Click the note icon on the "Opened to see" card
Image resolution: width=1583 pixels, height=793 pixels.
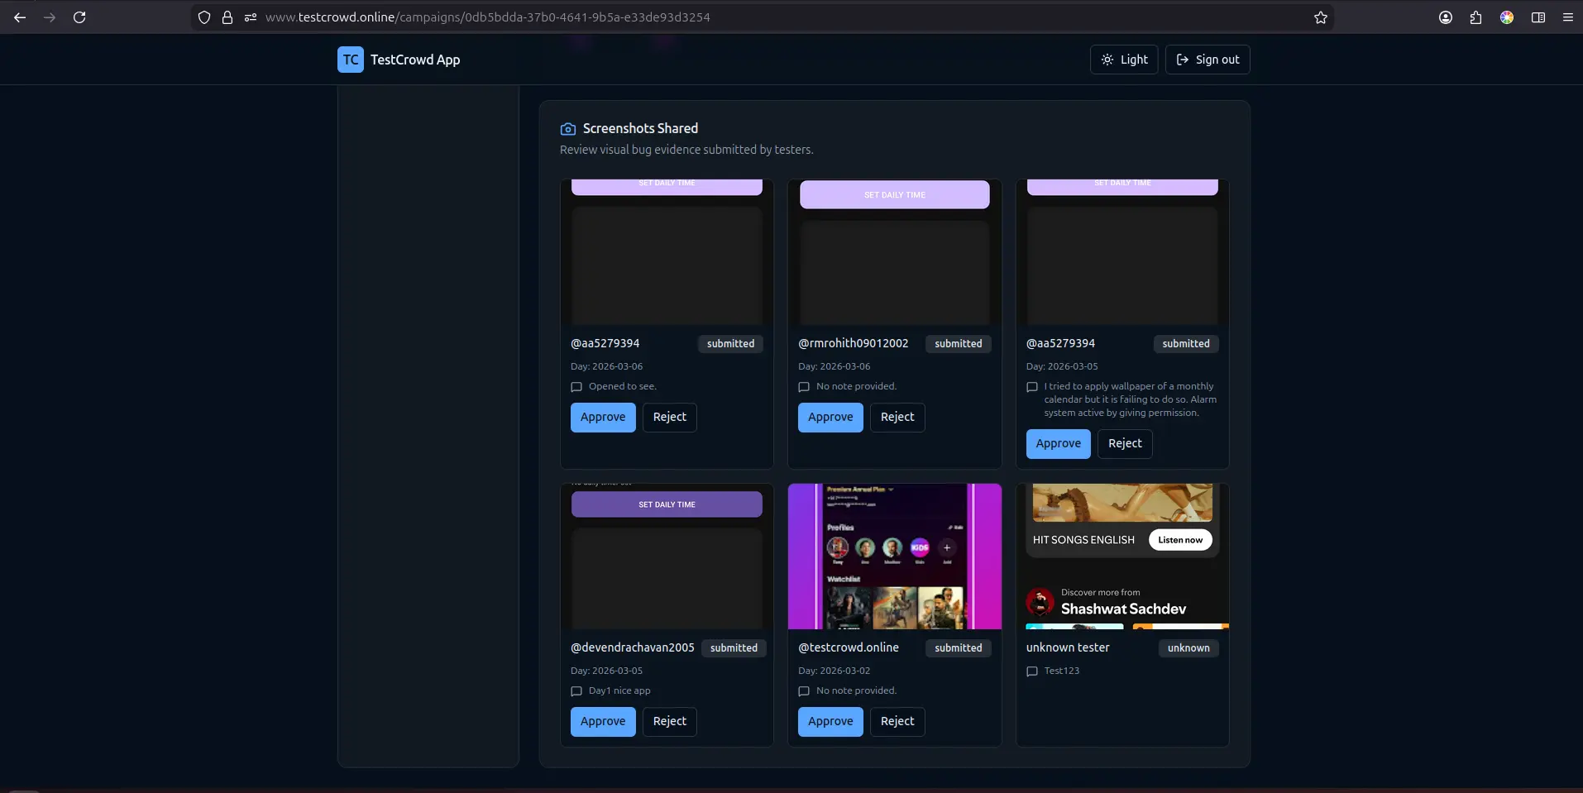576,387
